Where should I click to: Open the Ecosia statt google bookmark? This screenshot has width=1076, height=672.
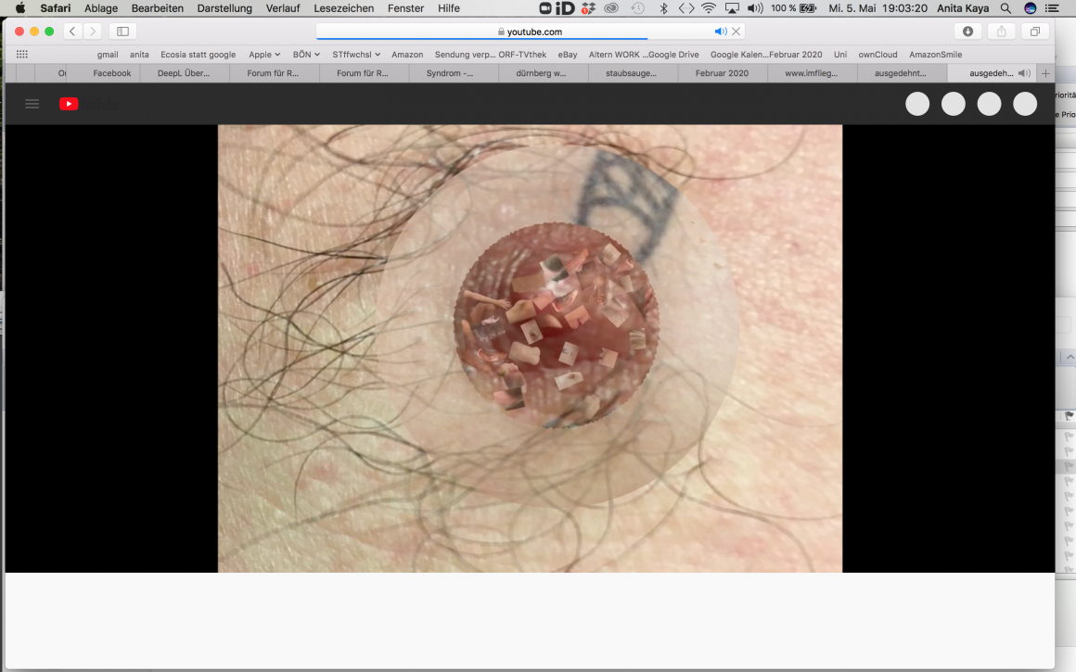coord(198,55)
